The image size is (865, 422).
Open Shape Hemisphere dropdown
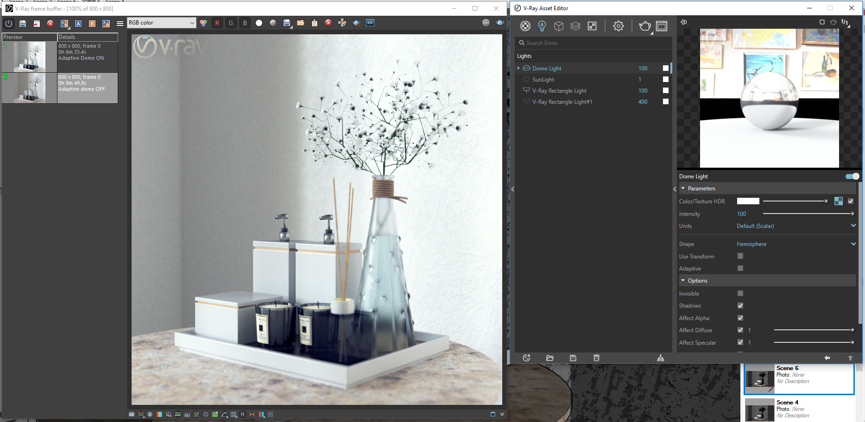796,244
